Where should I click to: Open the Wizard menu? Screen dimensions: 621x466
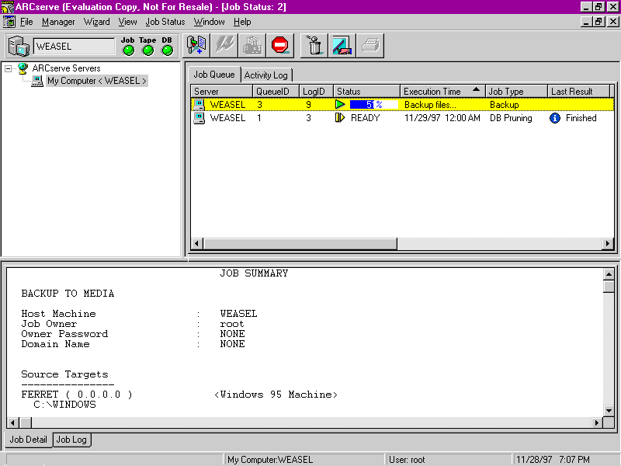pyautogui.click(x=97, y=22)
